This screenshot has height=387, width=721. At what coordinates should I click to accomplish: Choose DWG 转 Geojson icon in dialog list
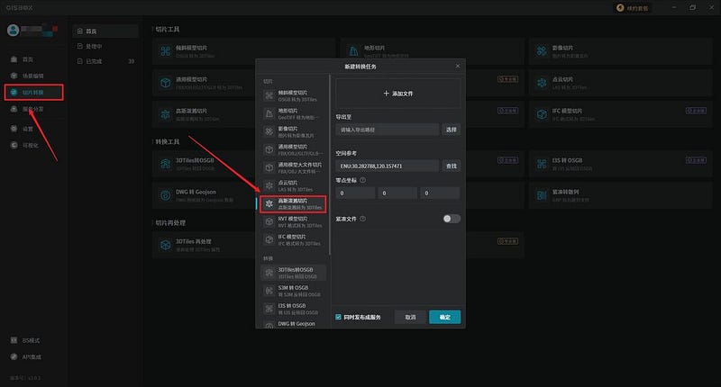pyautogui.click(x=269, y=325)
